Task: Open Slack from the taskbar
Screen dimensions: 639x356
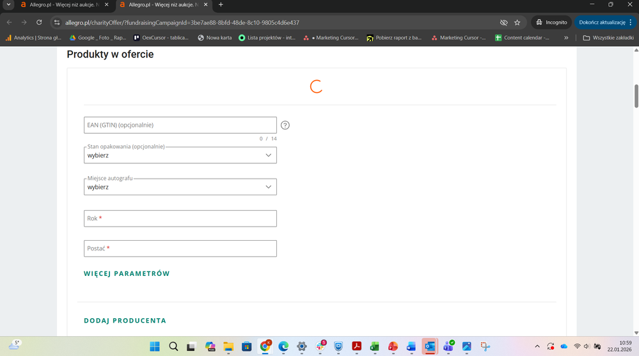Action: [320, 346]
